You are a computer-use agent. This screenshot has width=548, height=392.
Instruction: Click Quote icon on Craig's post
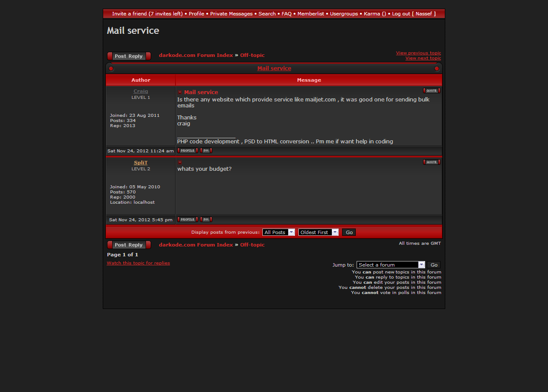[x=432, y=91]
